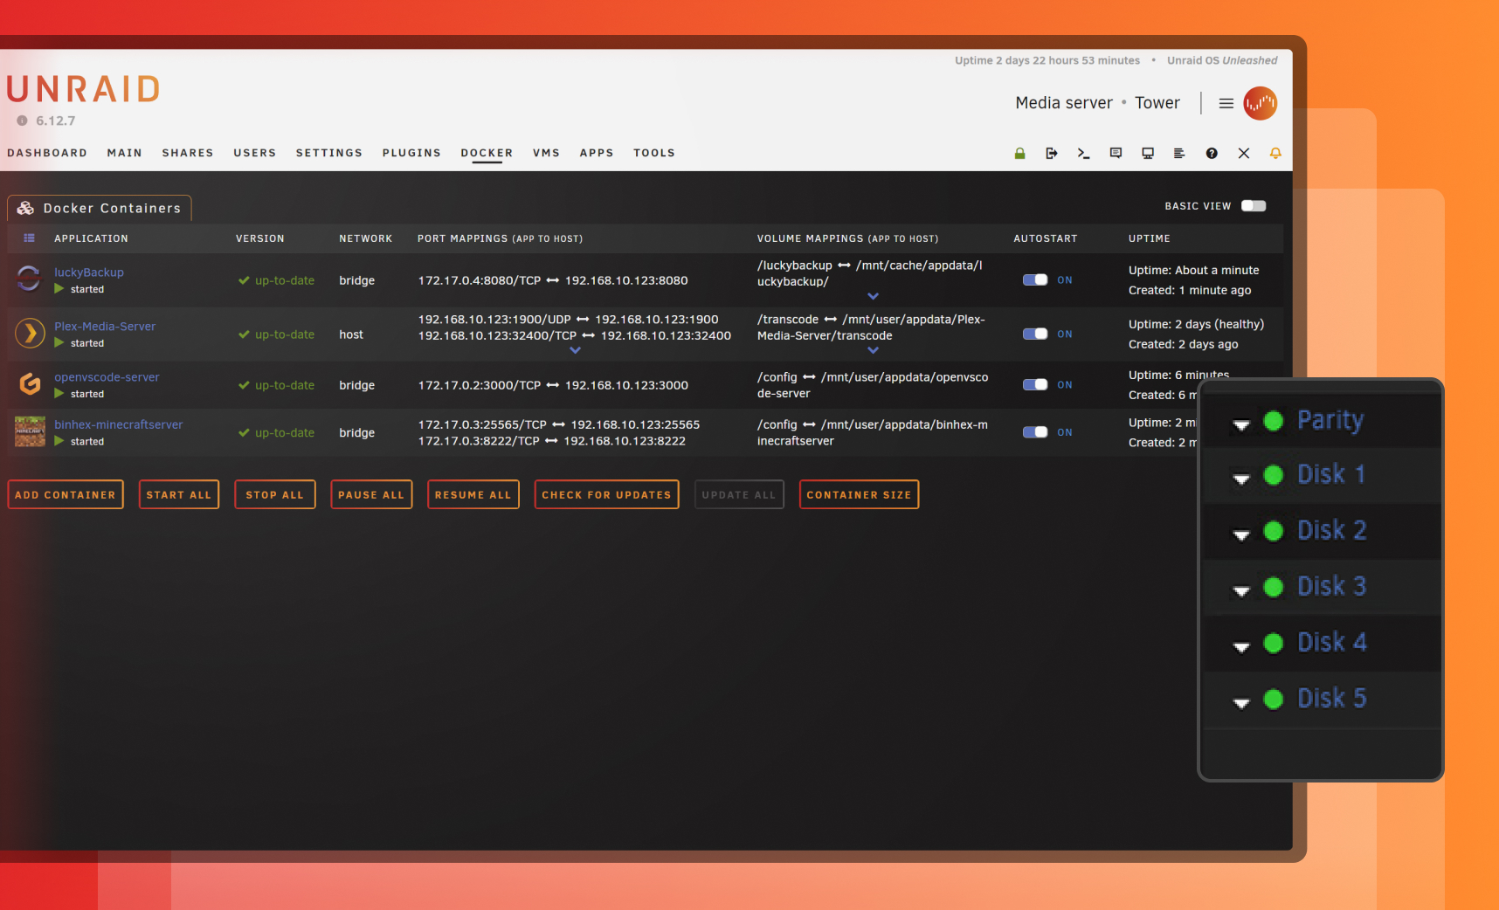Toggle Basic View mode
The width and height of the screenshot is (1499, 910).
point(1253,205)
